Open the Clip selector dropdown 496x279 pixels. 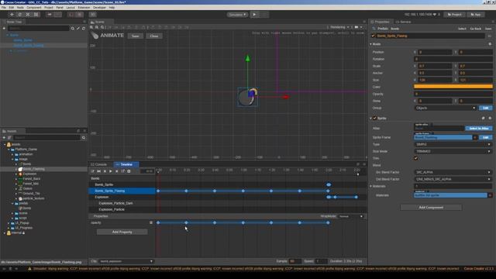pos(126,261)
